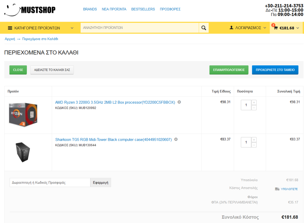This screenshot has width=304, height=223.
Task: Remove AMD Ryzen 3 item with x icon
Action: tap(179, 102)
